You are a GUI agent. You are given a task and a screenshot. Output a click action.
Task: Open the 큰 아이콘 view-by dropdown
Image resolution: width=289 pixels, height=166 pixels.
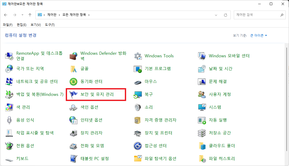tap(259, 35)
